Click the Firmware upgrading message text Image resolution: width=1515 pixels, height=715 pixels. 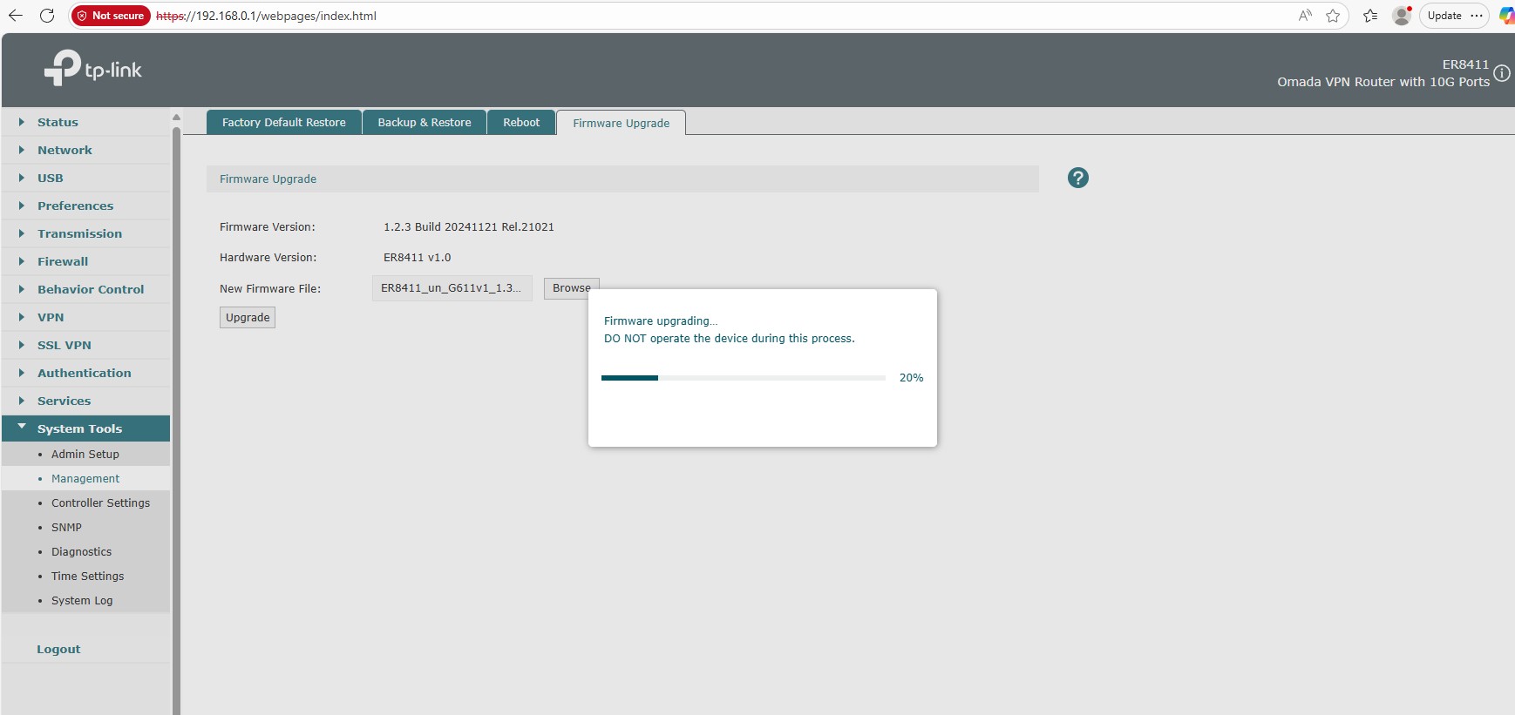click(x=661, y=320)
